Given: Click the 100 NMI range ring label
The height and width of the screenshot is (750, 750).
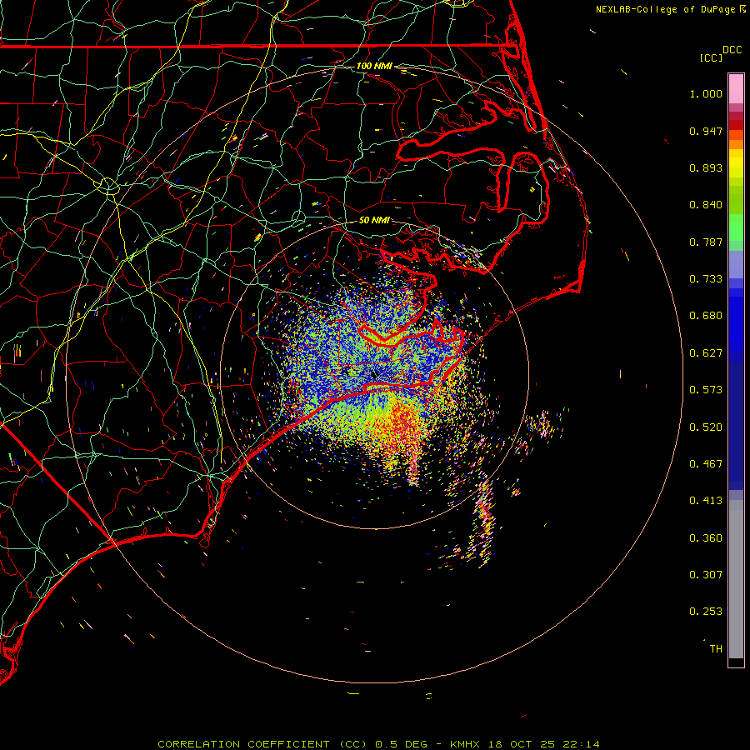Looking at the screenshot, I should click(374, 66).
